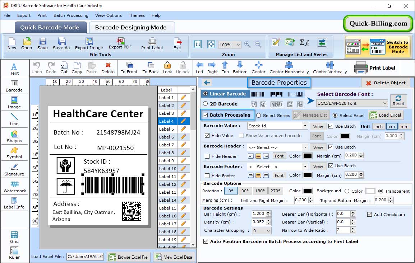Screen dimensions: 415x263
Task: Expand the Barcode Value Stock Id dropdown
Action: [x=305, y=126]
